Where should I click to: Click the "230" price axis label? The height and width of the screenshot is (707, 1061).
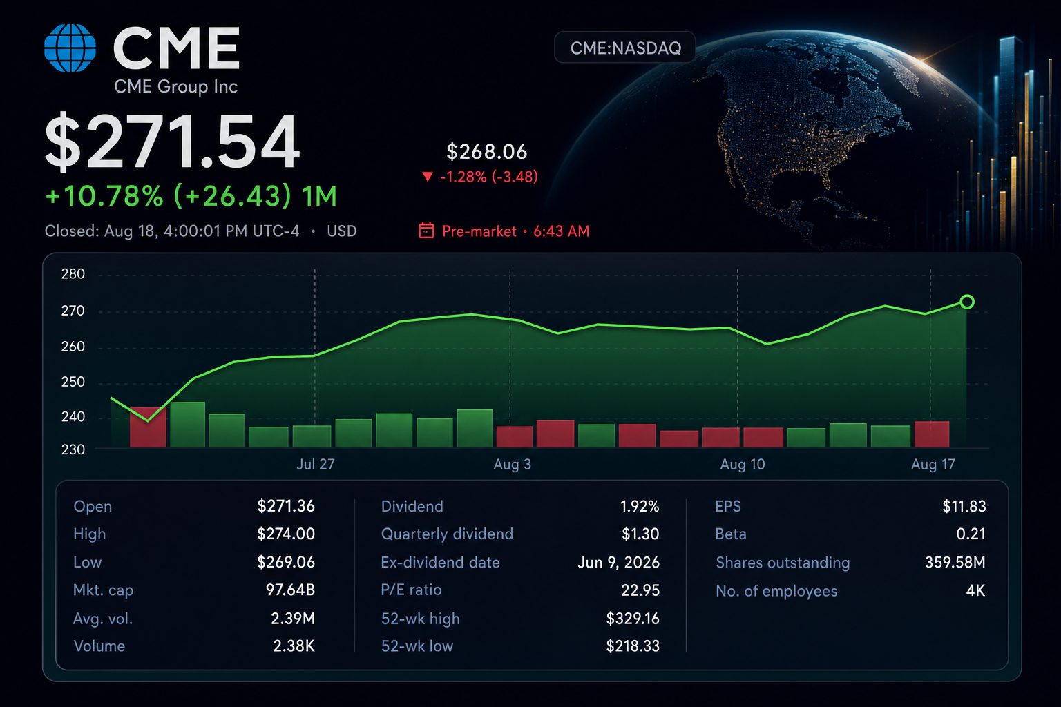pyautogui.click(x=73, y=449)
